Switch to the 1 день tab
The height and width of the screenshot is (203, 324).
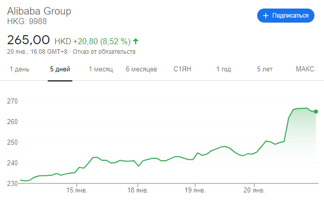coord(20,69)
